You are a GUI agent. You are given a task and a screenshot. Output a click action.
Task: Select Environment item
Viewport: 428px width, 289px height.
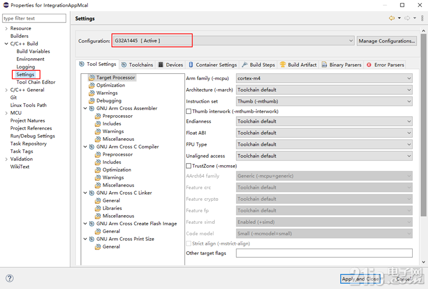[30, 59]
